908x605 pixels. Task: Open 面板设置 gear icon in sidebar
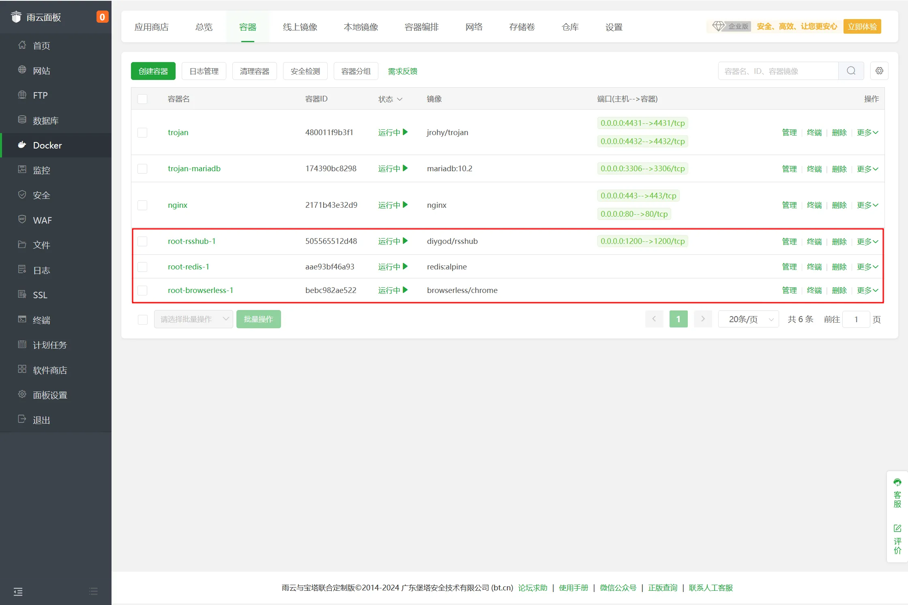22,394
